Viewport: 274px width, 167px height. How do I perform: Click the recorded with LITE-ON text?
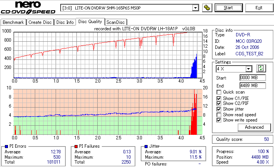[145, 29]
